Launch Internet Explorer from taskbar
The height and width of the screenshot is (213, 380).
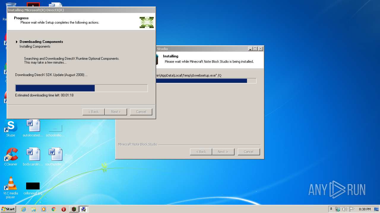pyautogui.click(x=23, y=209)
